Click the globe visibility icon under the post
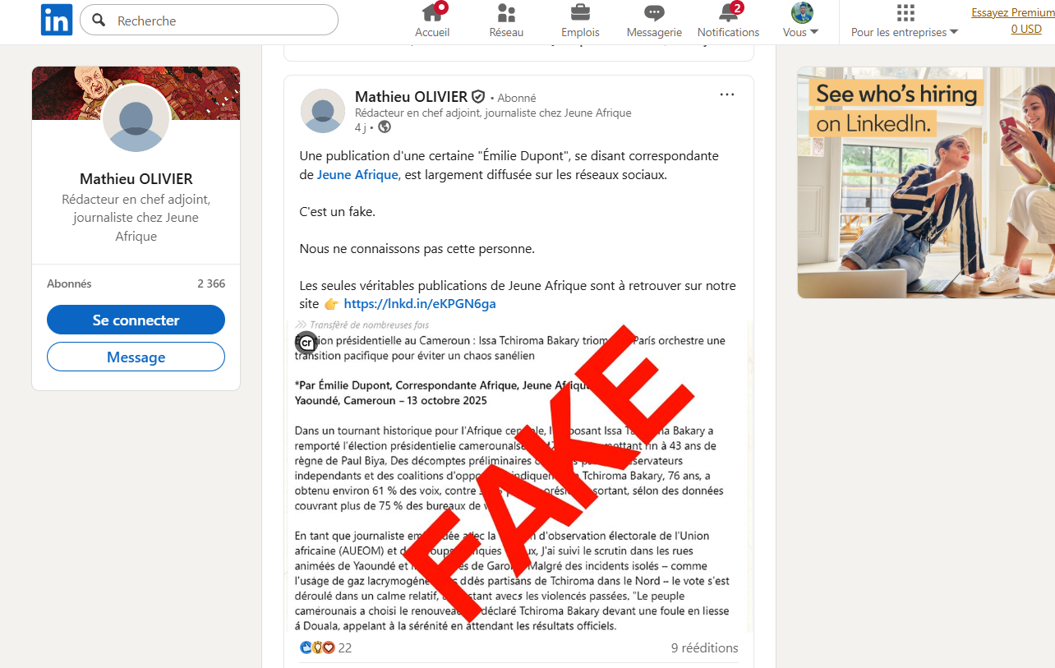The width and height of the screenshot is (1055, 668). click(385, 127)
